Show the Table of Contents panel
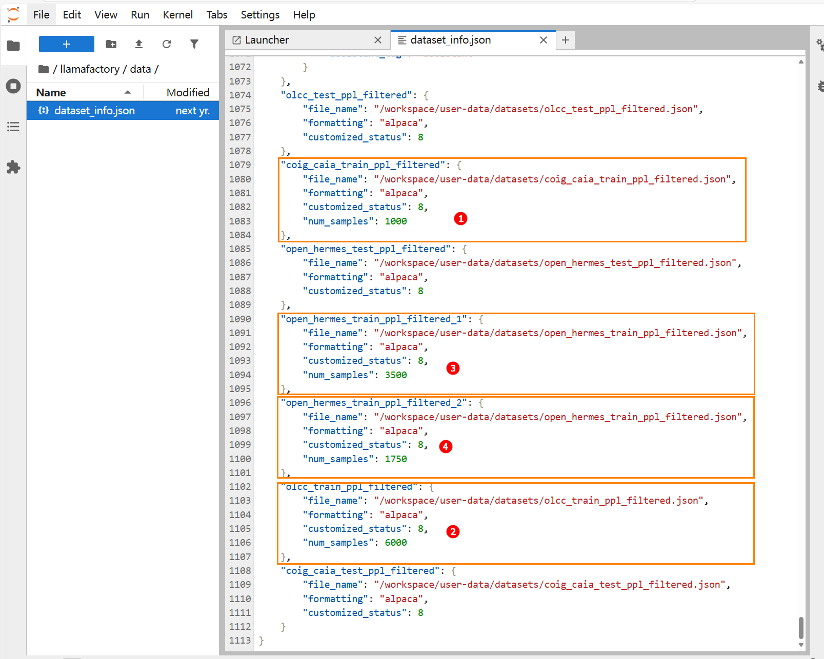The image size is (824, 659). (13, 127)
